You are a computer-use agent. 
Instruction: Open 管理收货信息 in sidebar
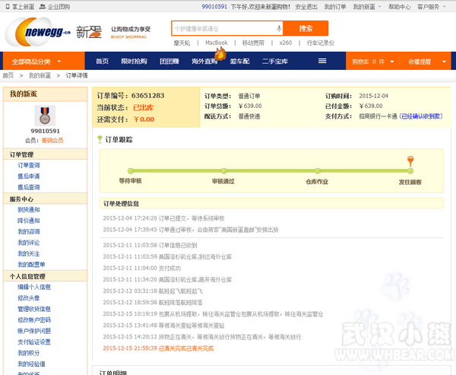(x=34, y=309)
